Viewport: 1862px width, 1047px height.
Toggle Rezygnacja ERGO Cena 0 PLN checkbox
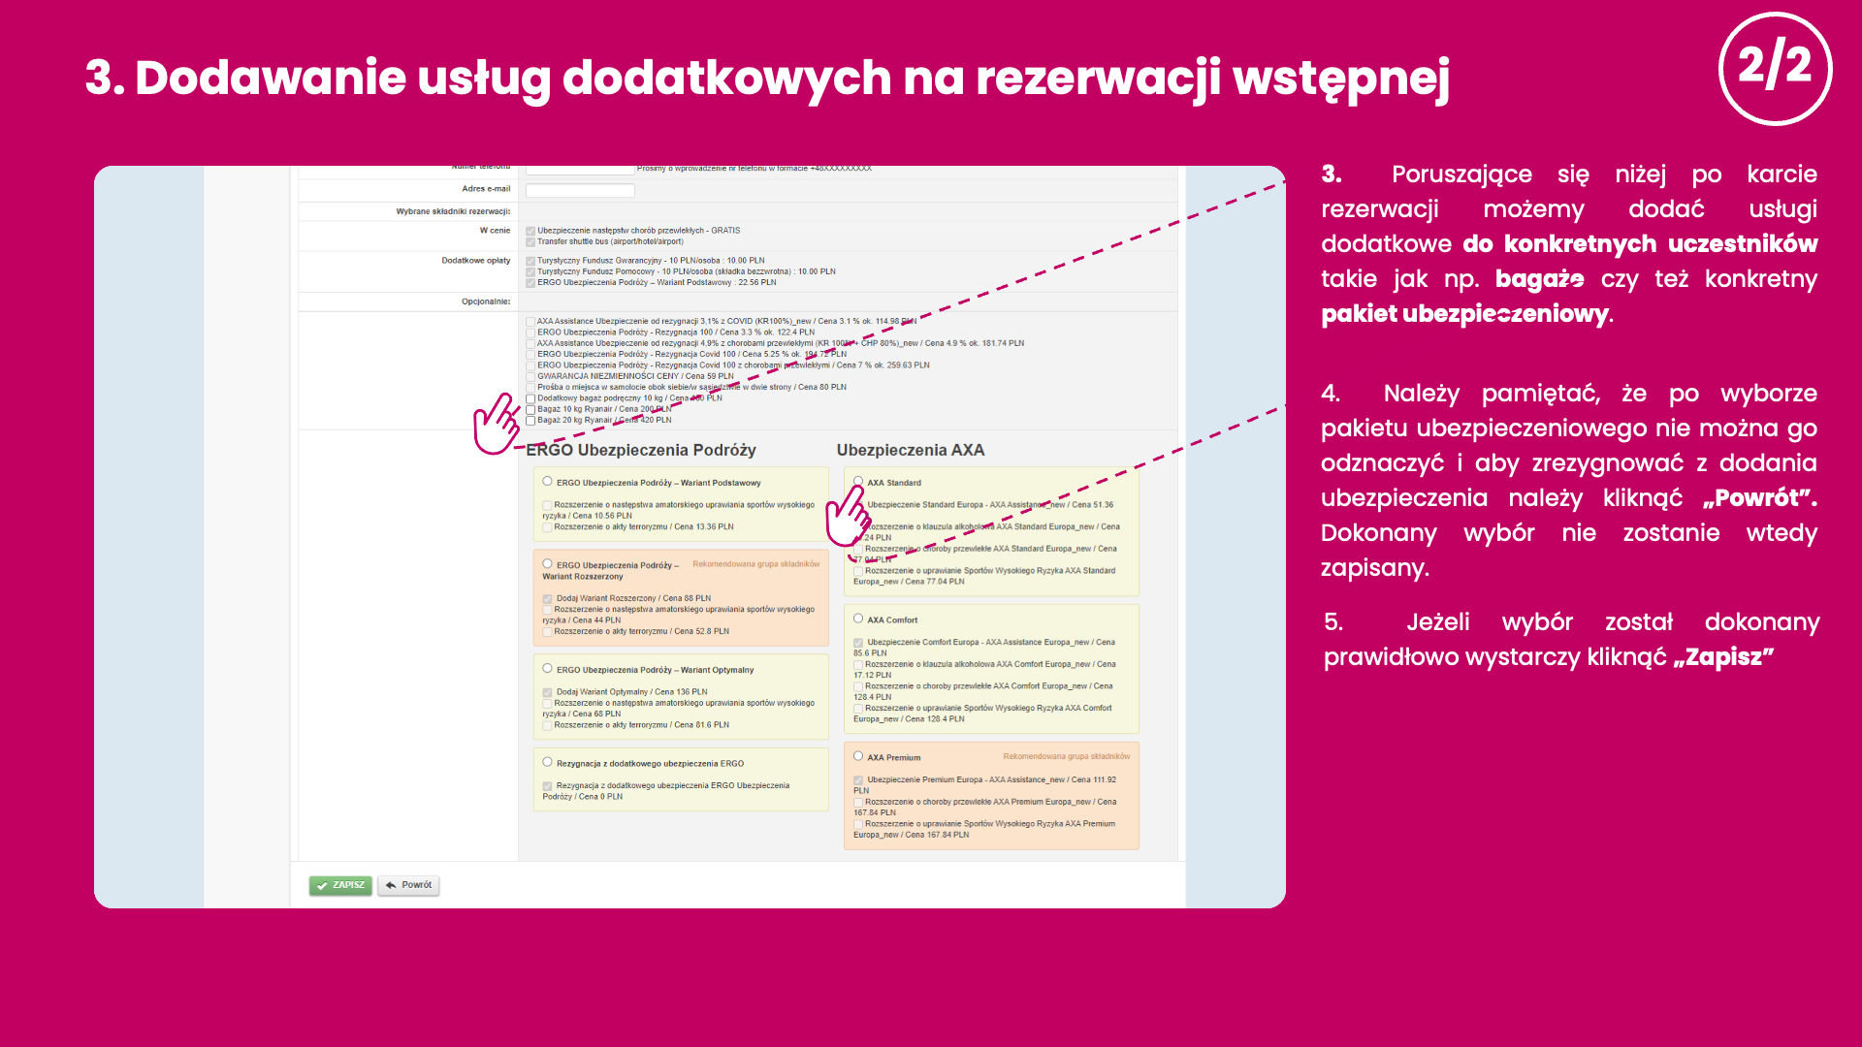(547, 786)
